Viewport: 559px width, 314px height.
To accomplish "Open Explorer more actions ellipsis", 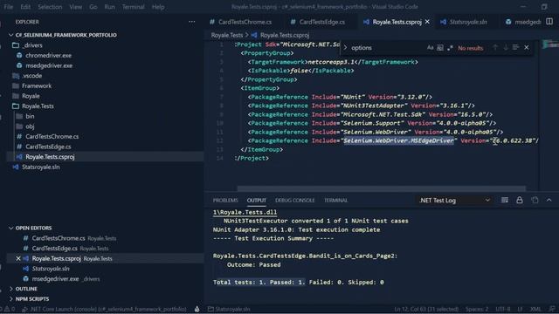I will [192, 22].
